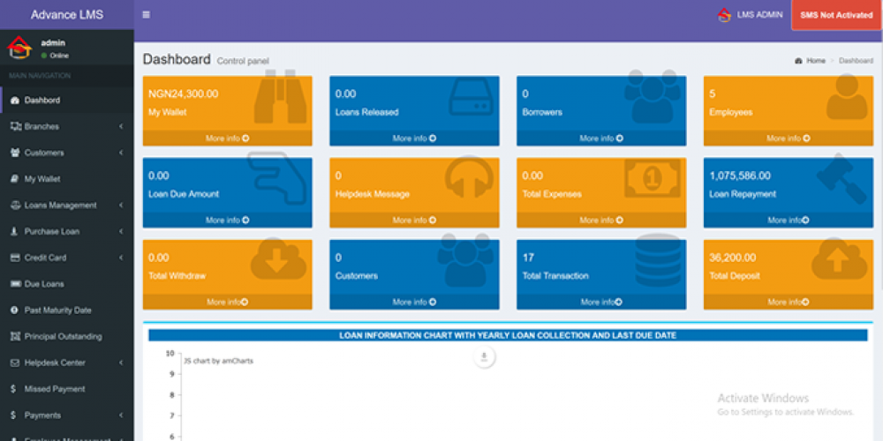Open Missed Payment in the sidebar

(x=55, y=389)
